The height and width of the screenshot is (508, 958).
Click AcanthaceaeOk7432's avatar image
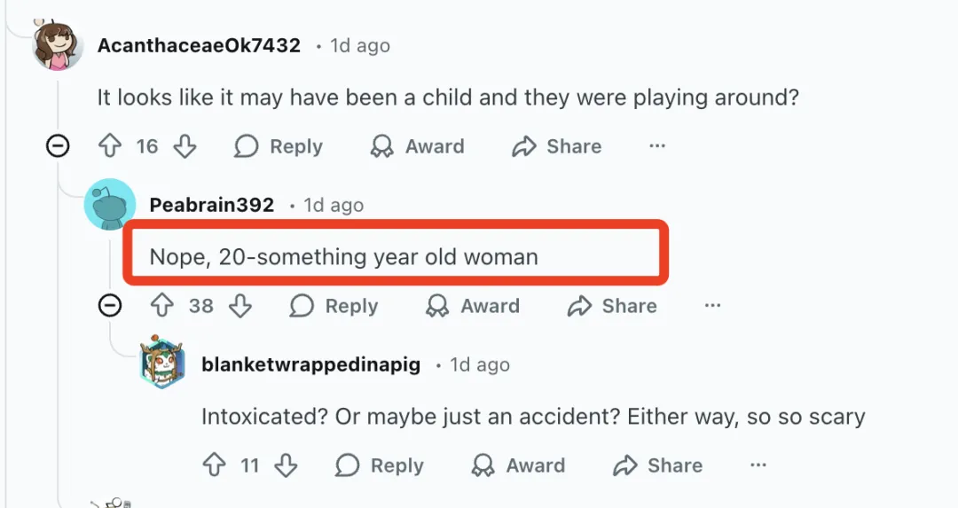pyautogui.click(x=59, y=46)
